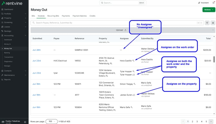
Task: Click the SAMPLE-0001 reference cell
Action: click(x=81, y=50)
